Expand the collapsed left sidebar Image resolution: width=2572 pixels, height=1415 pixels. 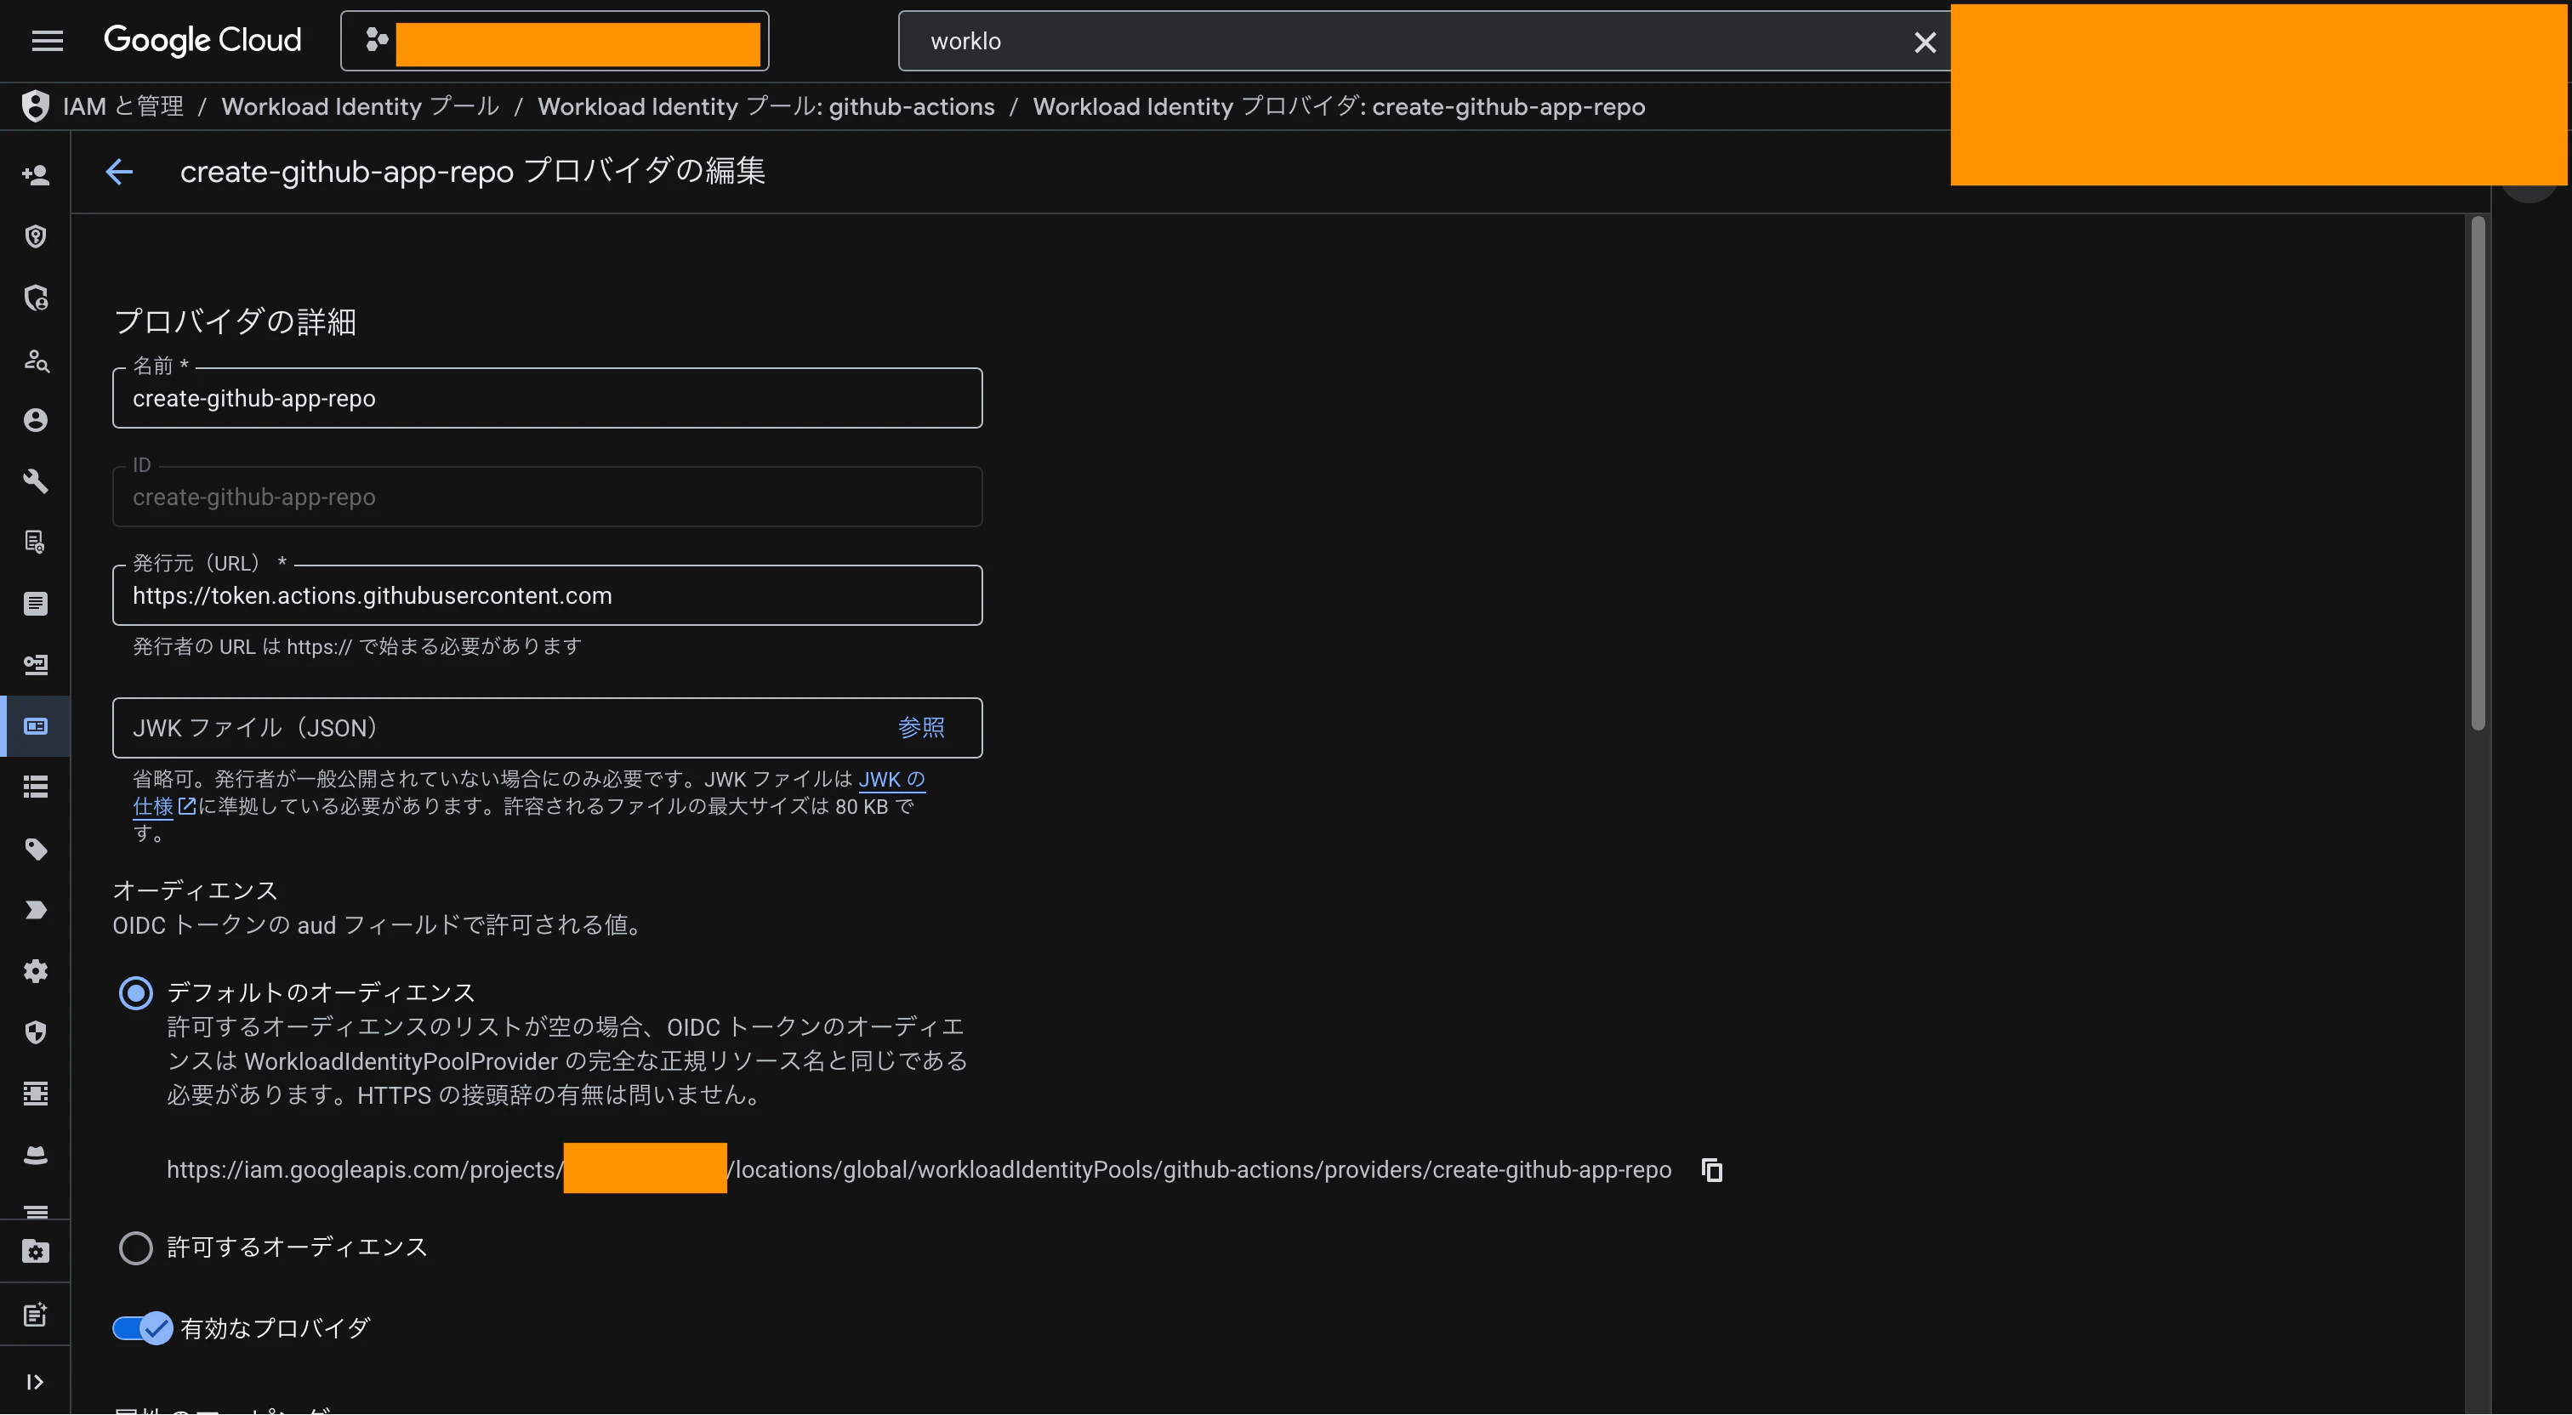(x=35, y=1382)
